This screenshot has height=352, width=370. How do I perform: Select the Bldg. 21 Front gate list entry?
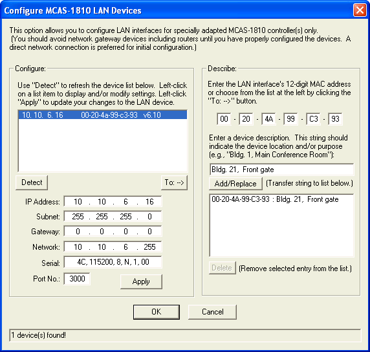pyautogui.click(x=275, y=199)
